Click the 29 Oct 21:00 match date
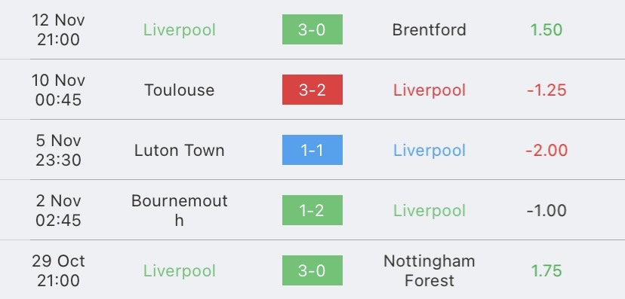This screenshot has width=625, height=299. [58, 271]
